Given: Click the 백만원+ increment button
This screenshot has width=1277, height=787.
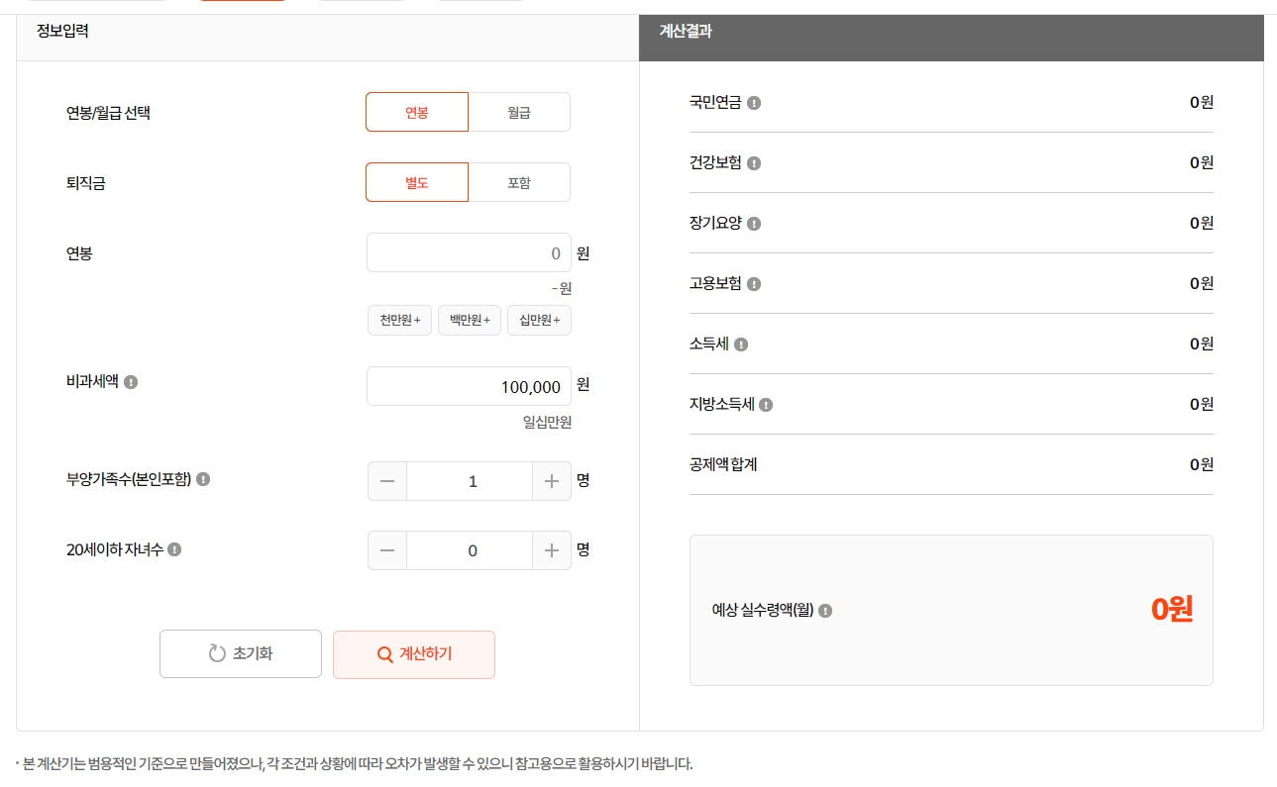Looking at the screenshot, I should tap(469, 320).
